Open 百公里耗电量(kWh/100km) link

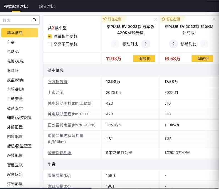72,125
